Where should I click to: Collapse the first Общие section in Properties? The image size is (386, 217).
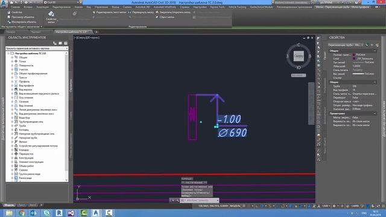pyautogui.click(x=375, y=51)
